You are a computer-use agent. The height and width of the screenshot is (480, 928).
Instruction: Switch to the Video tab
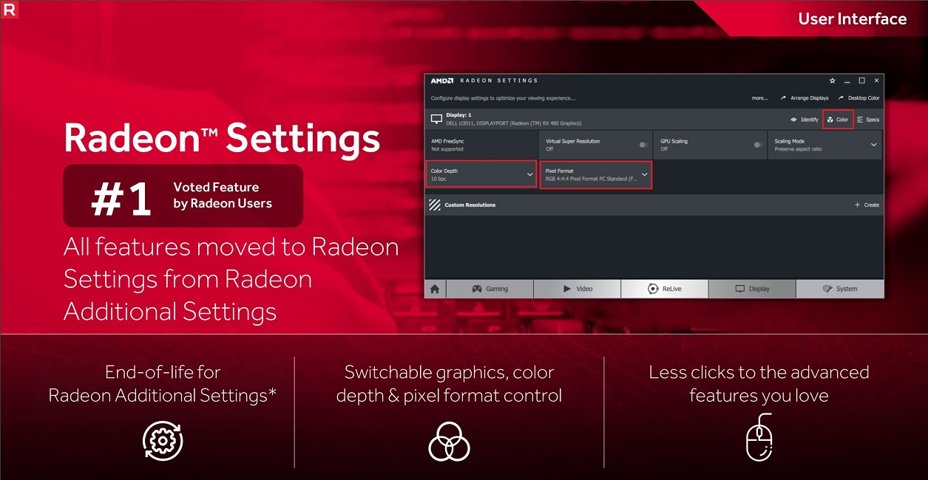pos(577,289)
